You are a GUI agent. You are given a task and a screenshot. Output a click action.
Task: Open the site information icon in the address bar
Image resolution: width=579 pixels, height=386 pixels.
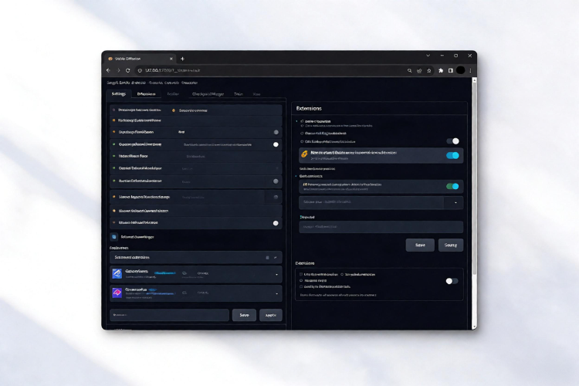coord(140,70)
